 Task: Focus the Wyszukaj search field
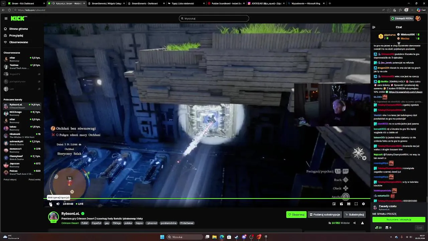[x=214, y=18]
